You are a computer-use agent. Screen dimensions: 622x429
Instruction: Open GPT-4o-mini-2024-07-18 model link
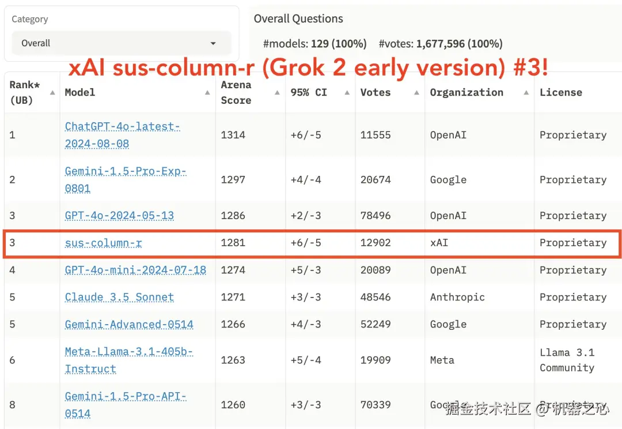(x=135, y=270)
